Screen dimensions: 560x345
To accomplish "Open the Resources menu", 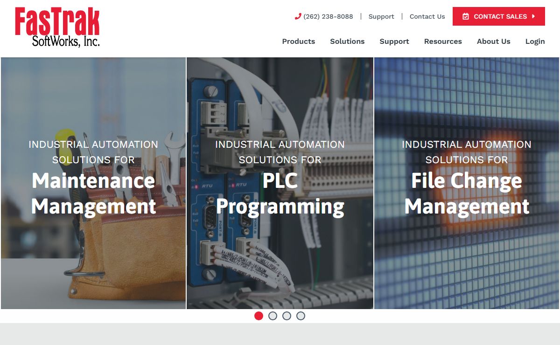I will 443,41.
